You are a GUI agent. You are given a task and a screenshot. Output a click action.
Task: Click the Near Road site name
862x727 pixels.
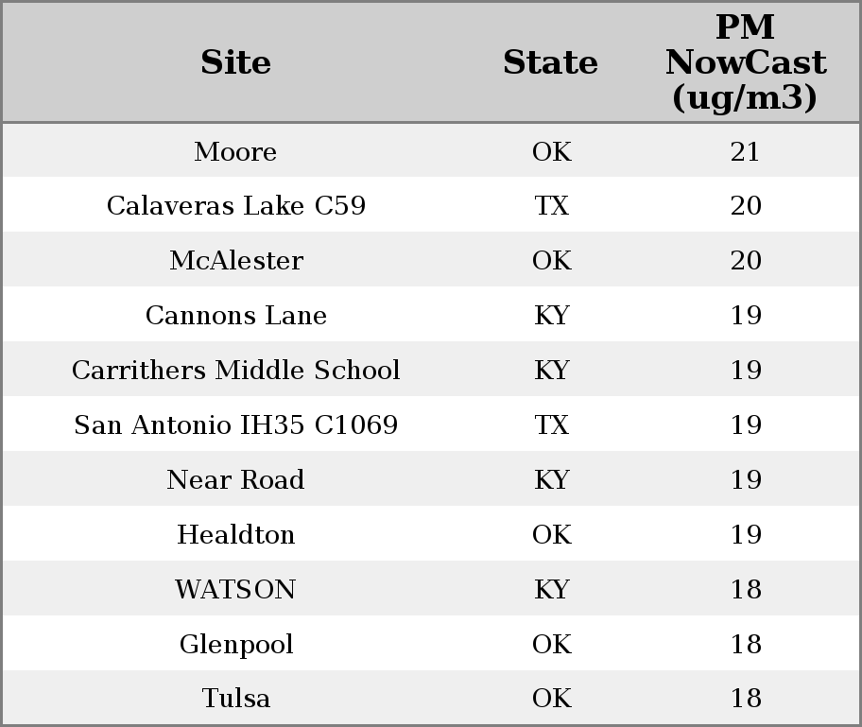click(x=236, y=479)
